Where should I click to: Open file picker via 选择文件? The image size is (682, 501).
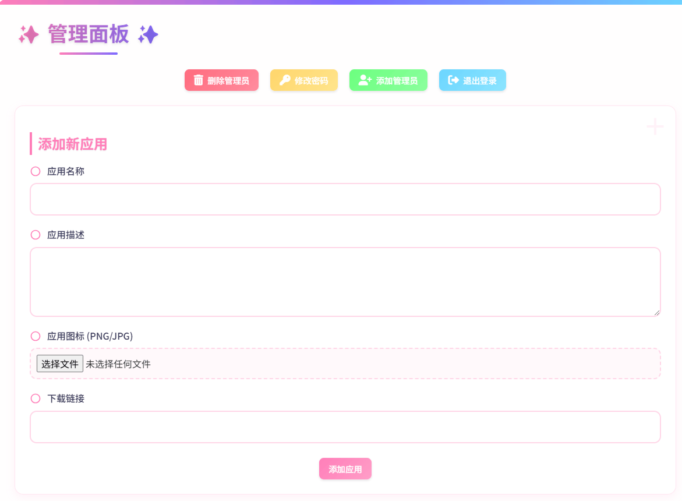[60, 364]
